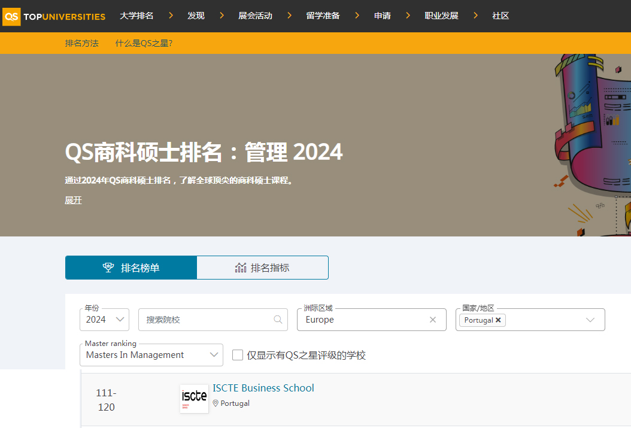Open the Masters In Management ranking dropdown

tap(151, 355)
